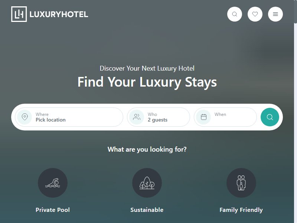Open favorites via heart icon
The width and height of the screenshot is (297, 223).
[x=255, y=14]
